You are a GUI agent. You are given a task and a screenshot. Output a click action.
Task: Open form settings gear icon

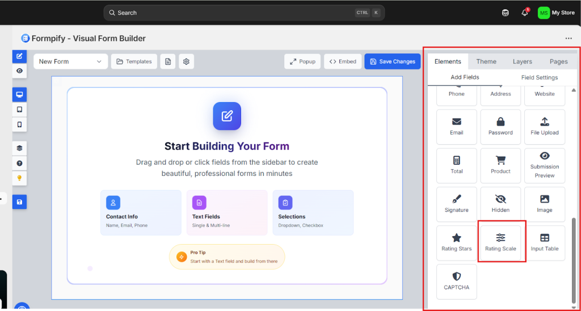pos(186,61)
